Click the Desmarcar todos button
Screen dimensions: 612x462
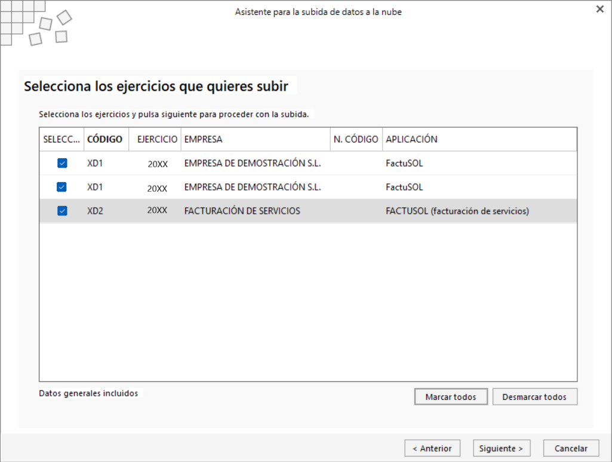[535, 397]
